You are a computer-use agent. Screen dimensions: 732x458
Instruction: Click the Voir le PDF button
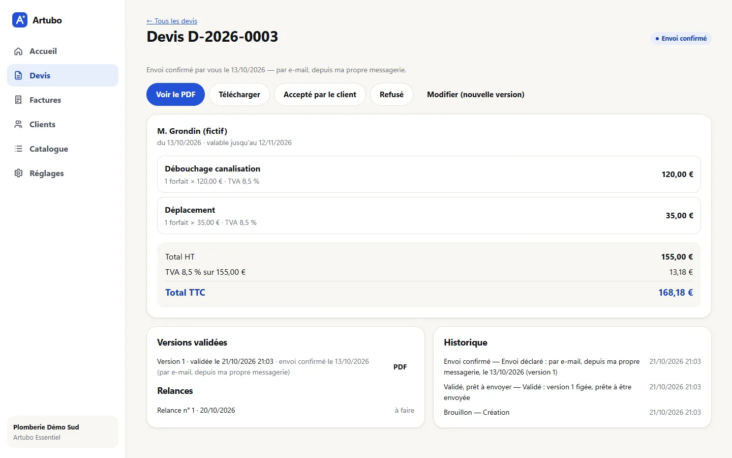coord(175,95)
